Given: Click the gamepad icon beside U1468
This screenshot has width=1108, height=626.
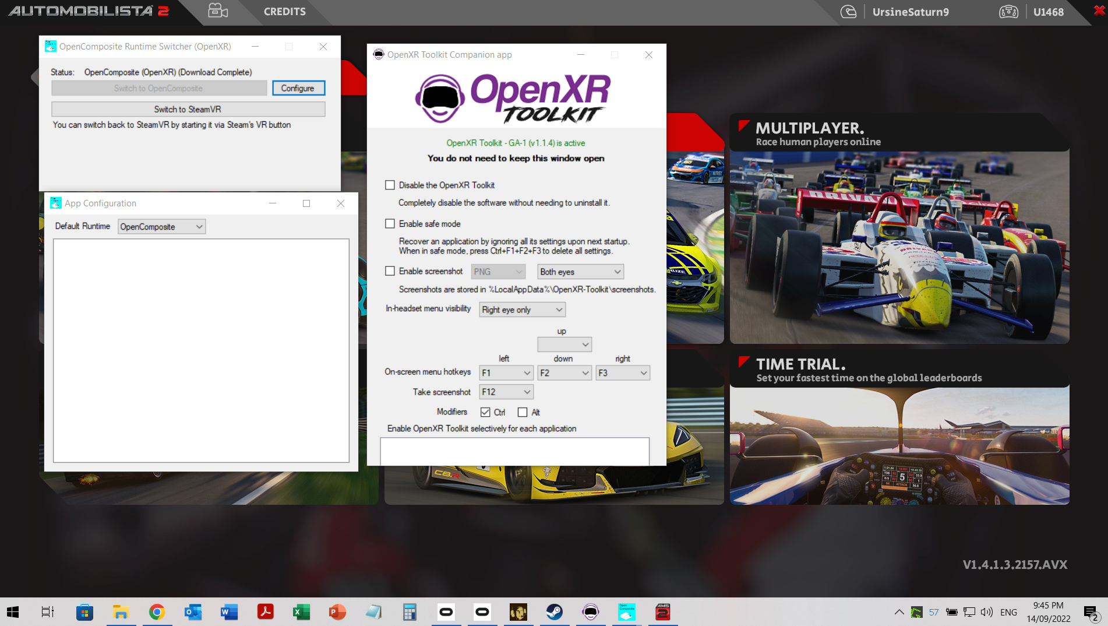Looking at the screenshot, I should pyautogui.click(x=1008, y=12).
